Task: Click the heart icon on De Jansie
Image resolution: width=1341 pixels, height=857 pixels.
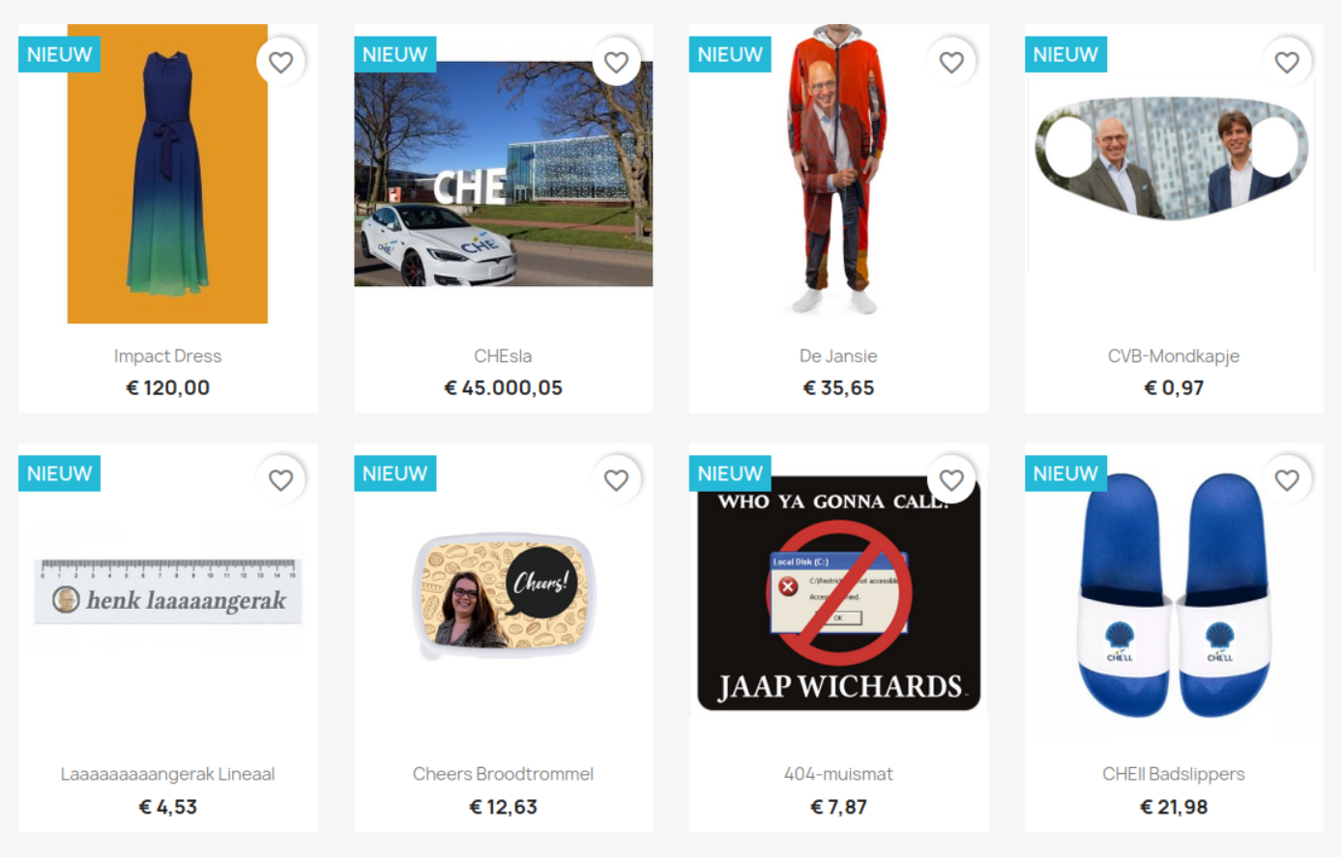Action: pos(951,62)
